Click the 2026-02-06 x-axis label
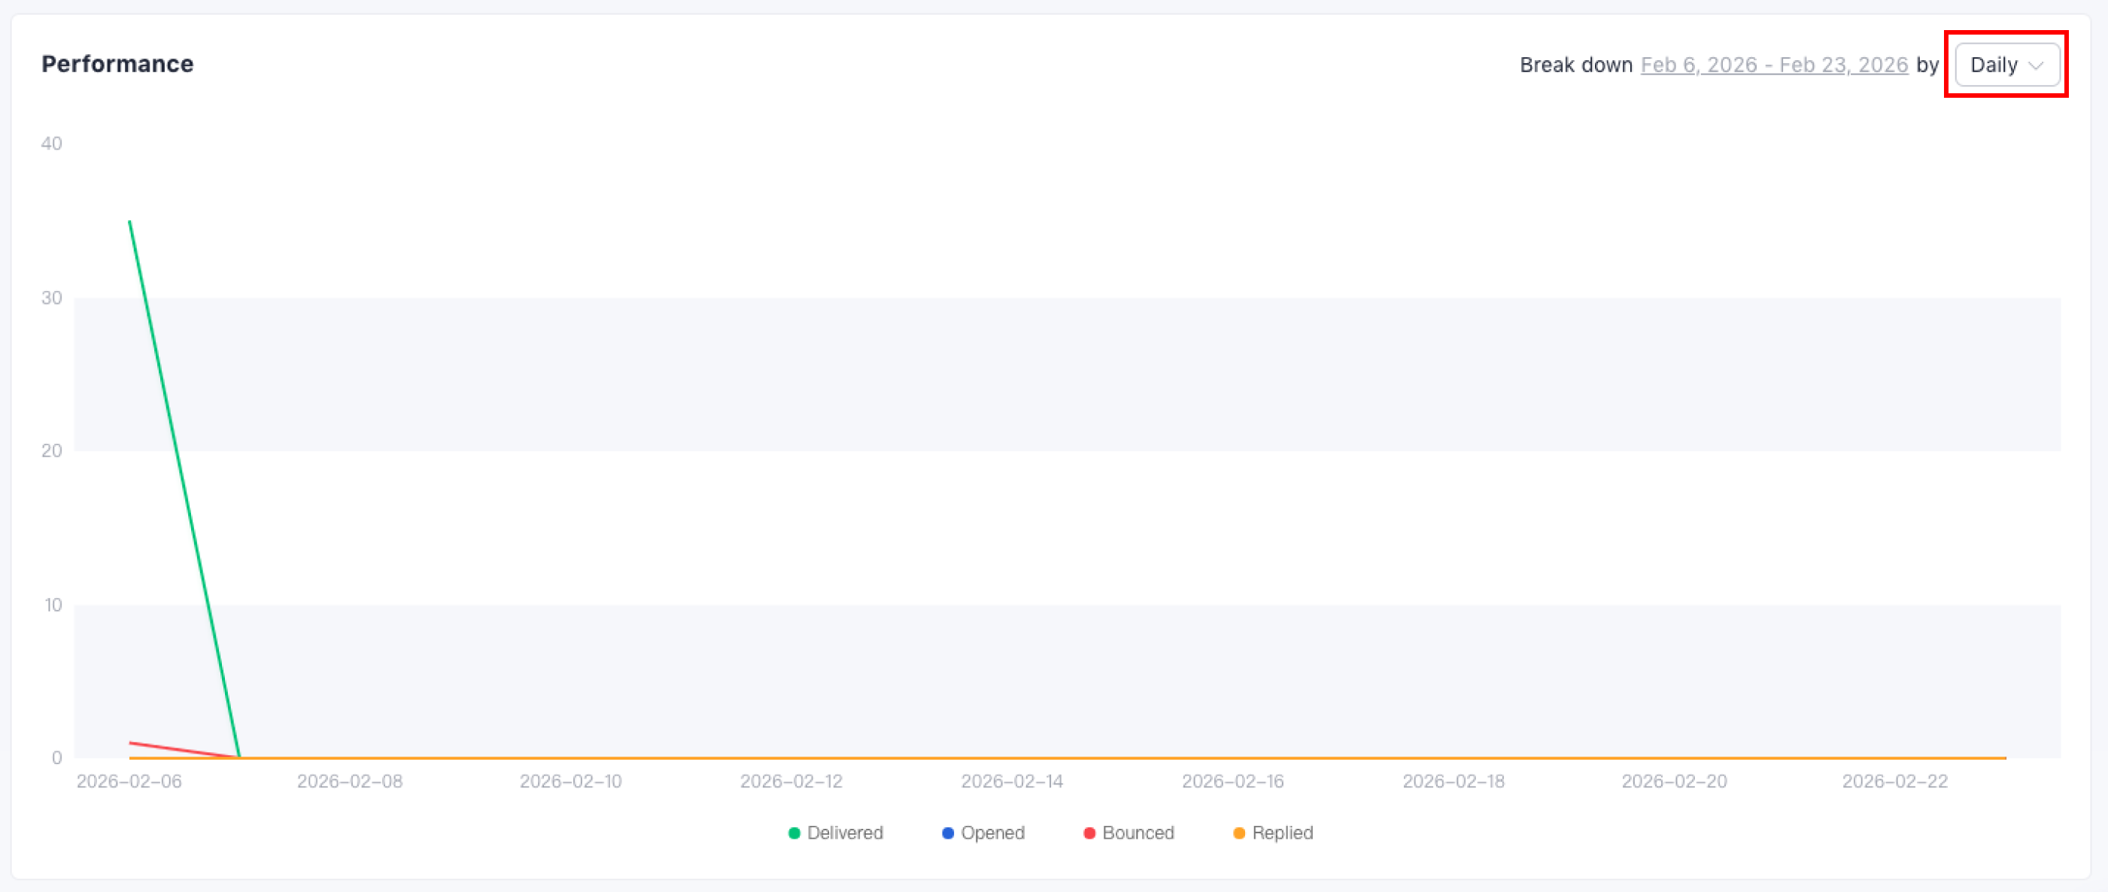 pos(129,781)
